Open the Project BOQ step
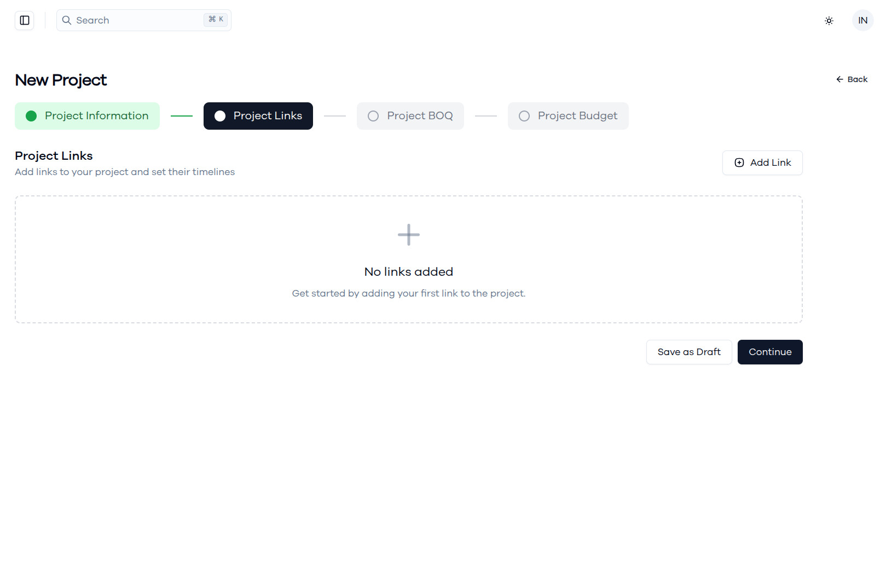The width and height of the screenshot is (886, 586). click(x=410, y=116)
